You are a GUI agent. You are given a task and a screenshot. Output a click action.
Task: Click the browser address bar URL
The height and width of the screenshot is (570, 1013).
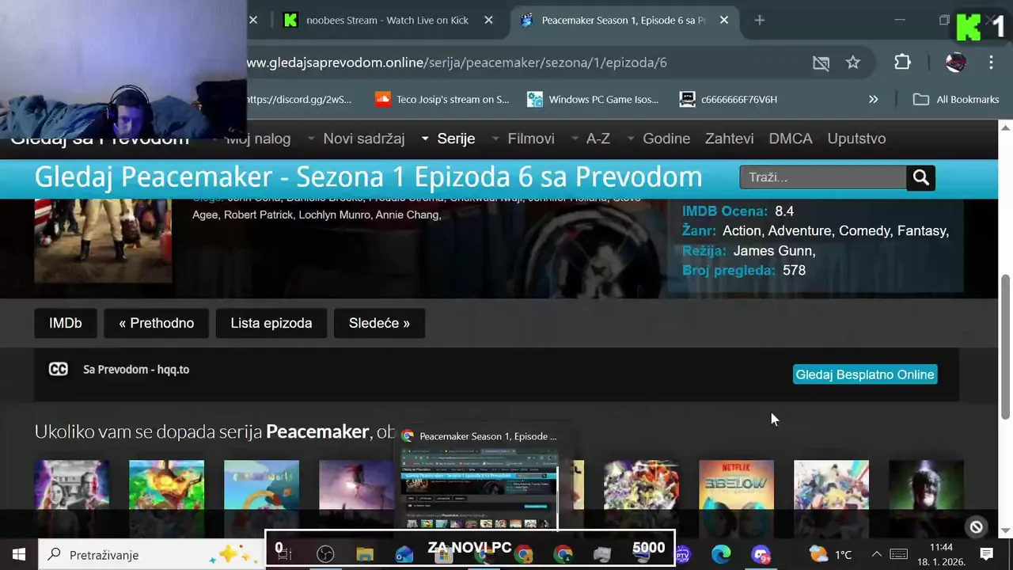click(x=457, y=63)
